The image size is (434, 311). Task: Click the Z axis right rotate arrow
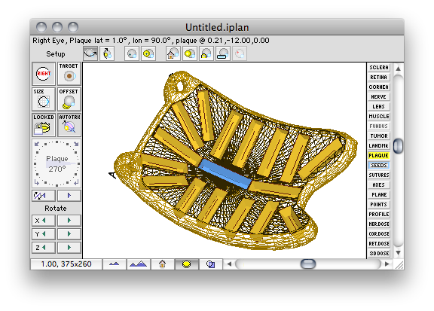pos(69,247)
